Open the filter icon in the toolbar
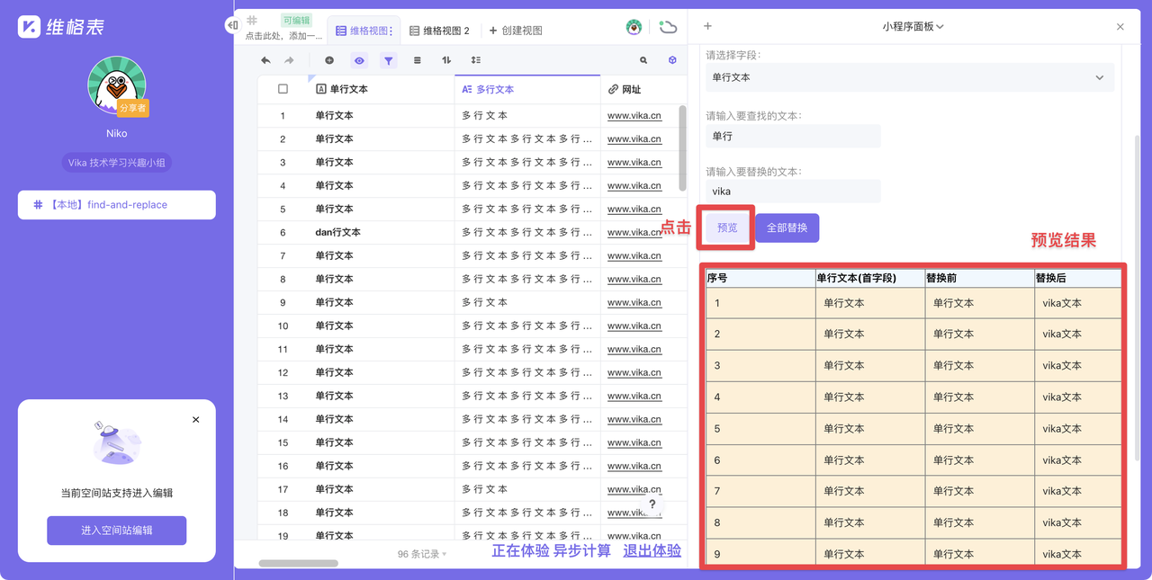 click(389, 59)
